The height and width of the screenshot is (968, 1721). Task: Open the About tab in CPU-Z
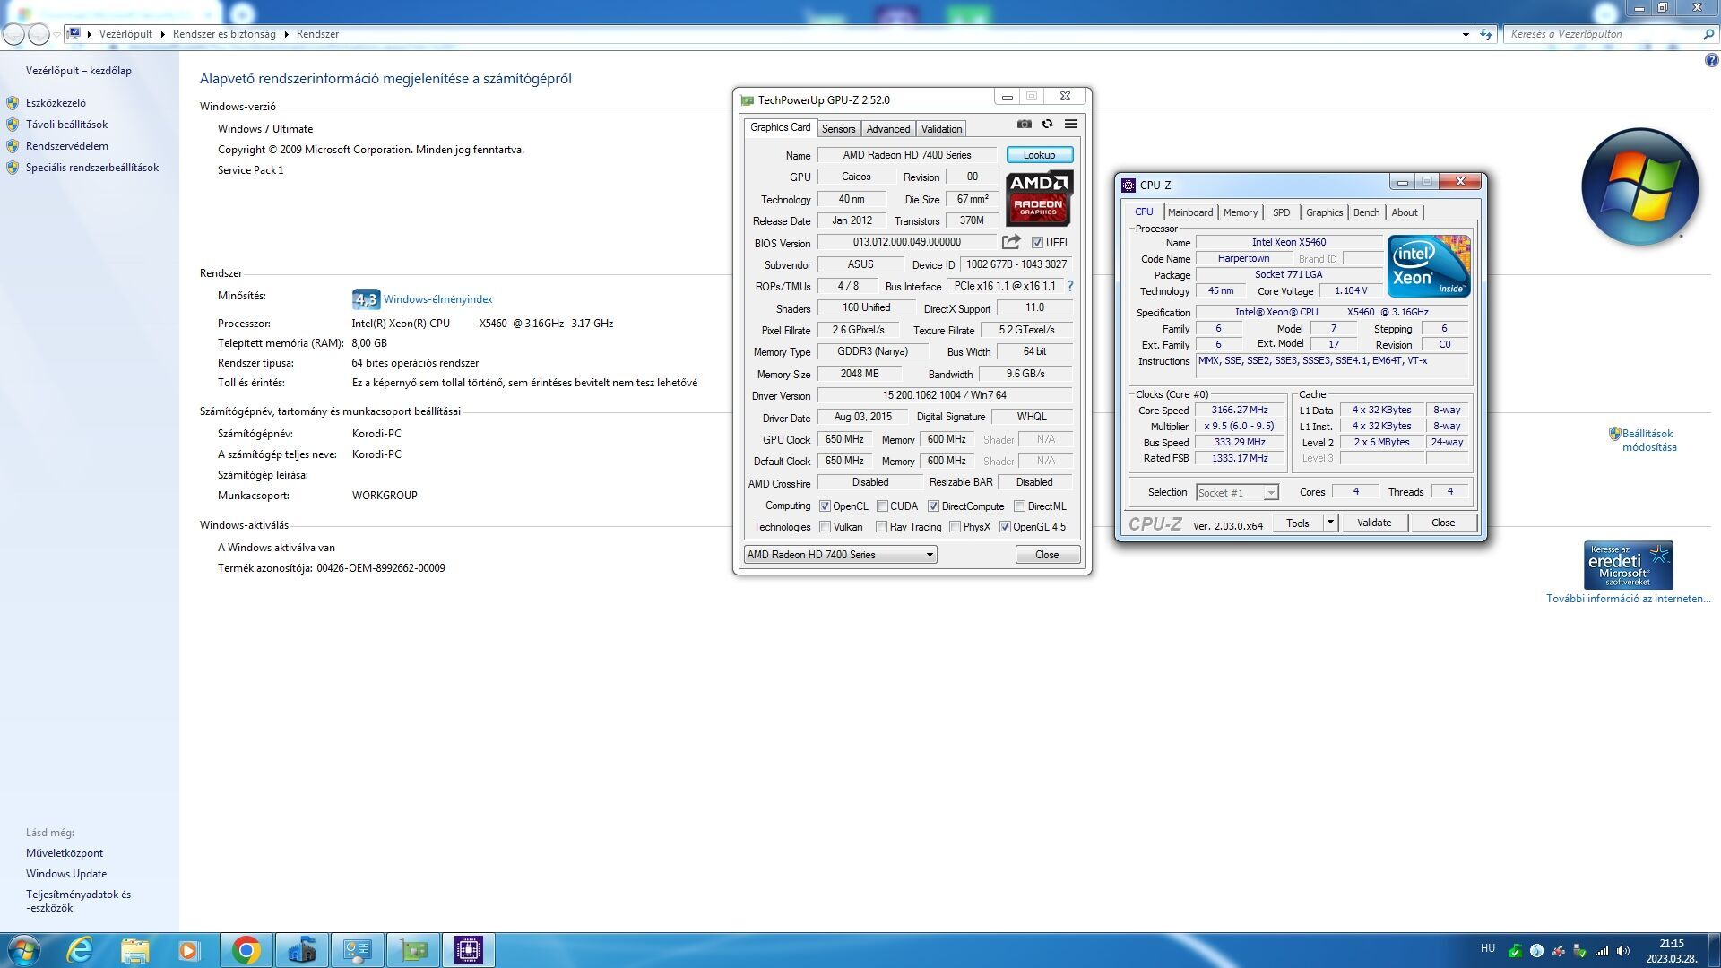[x=1405, y=212]
